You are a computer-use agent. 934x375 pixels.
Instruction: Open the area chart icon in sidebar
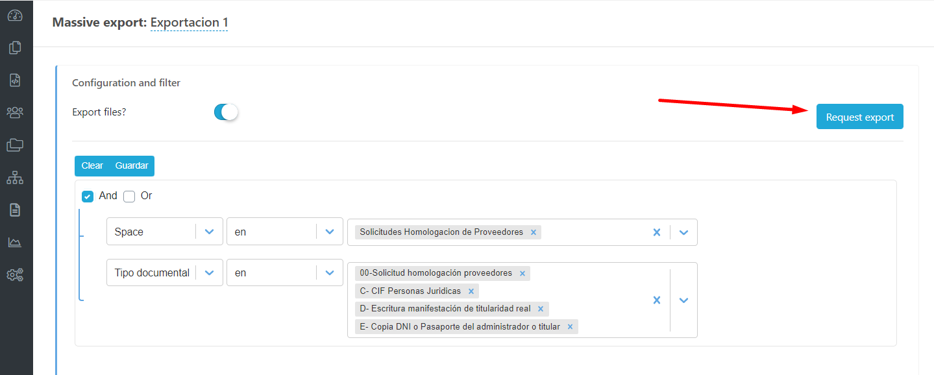(15, 242)
